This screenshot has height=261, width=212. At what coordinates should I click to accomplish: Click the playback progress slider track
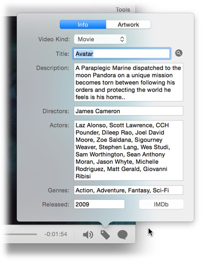click(x=20, y=234)
